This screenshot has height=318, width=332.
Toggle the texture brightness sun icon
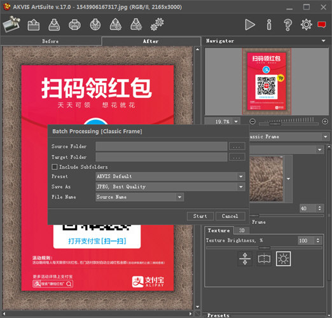click(283, 259)
